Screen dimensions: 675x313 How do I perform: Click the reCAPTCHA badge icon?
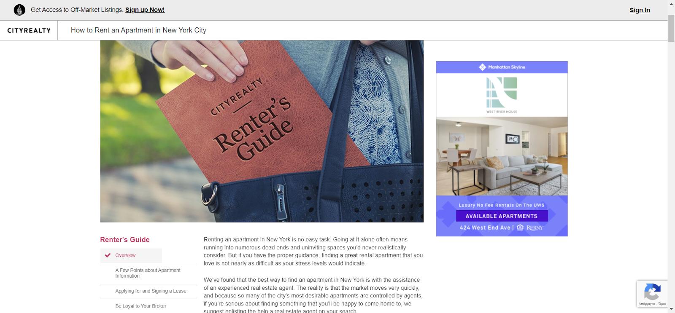(652, 292)
